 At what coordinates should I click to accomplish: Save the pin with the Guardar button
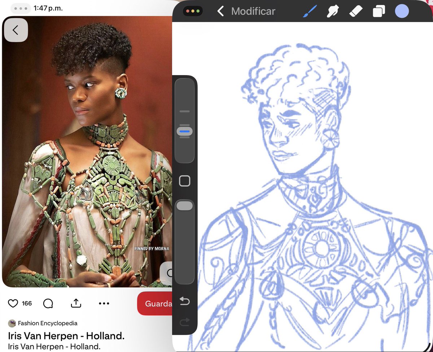[155, 304]
